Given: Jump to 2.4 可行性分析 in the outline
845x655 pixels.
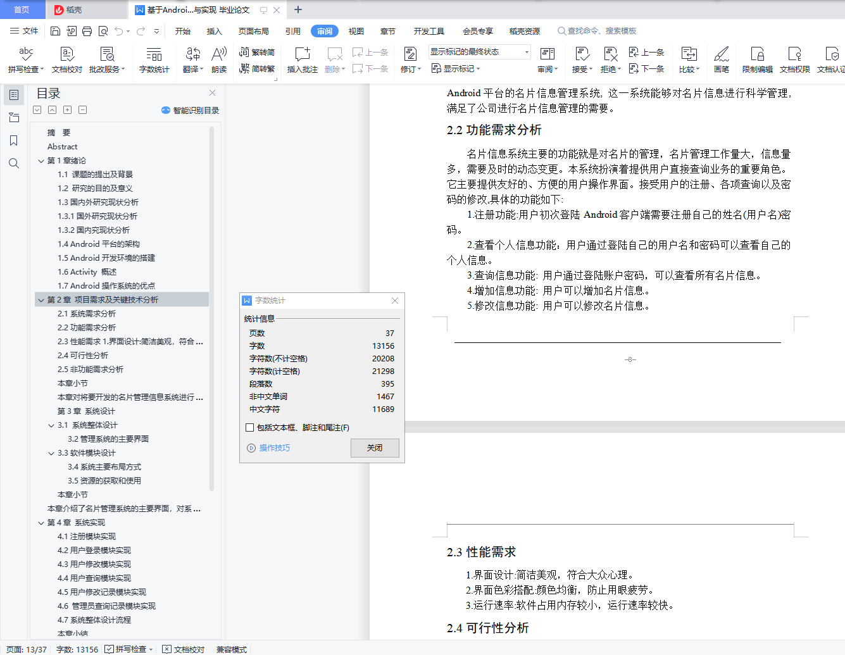Looking at the screenshot, I should click(83, 356).
